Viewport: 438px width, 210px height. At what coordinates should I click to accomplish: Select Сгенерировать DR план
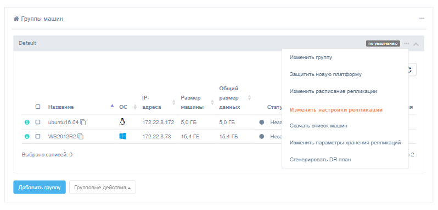[320, 160]
